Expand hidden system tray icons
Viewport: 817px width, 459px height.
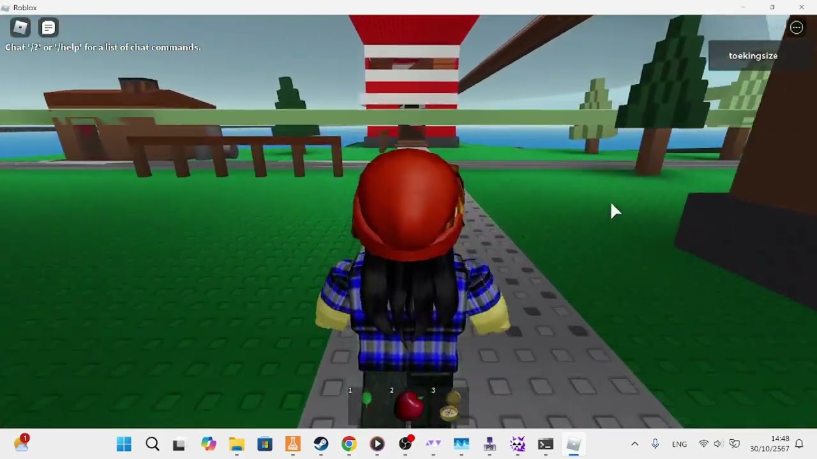point(634,444)
